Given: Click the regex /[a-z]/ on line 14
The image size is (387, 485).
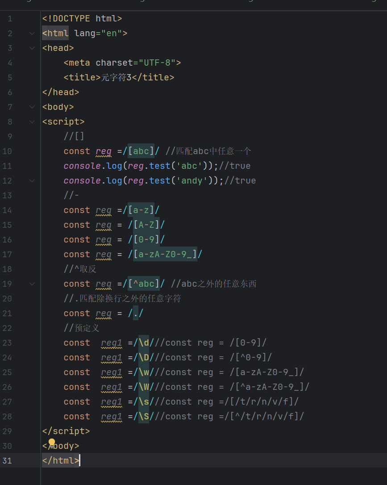Looking at the screenshot, I should click(141, 210).
